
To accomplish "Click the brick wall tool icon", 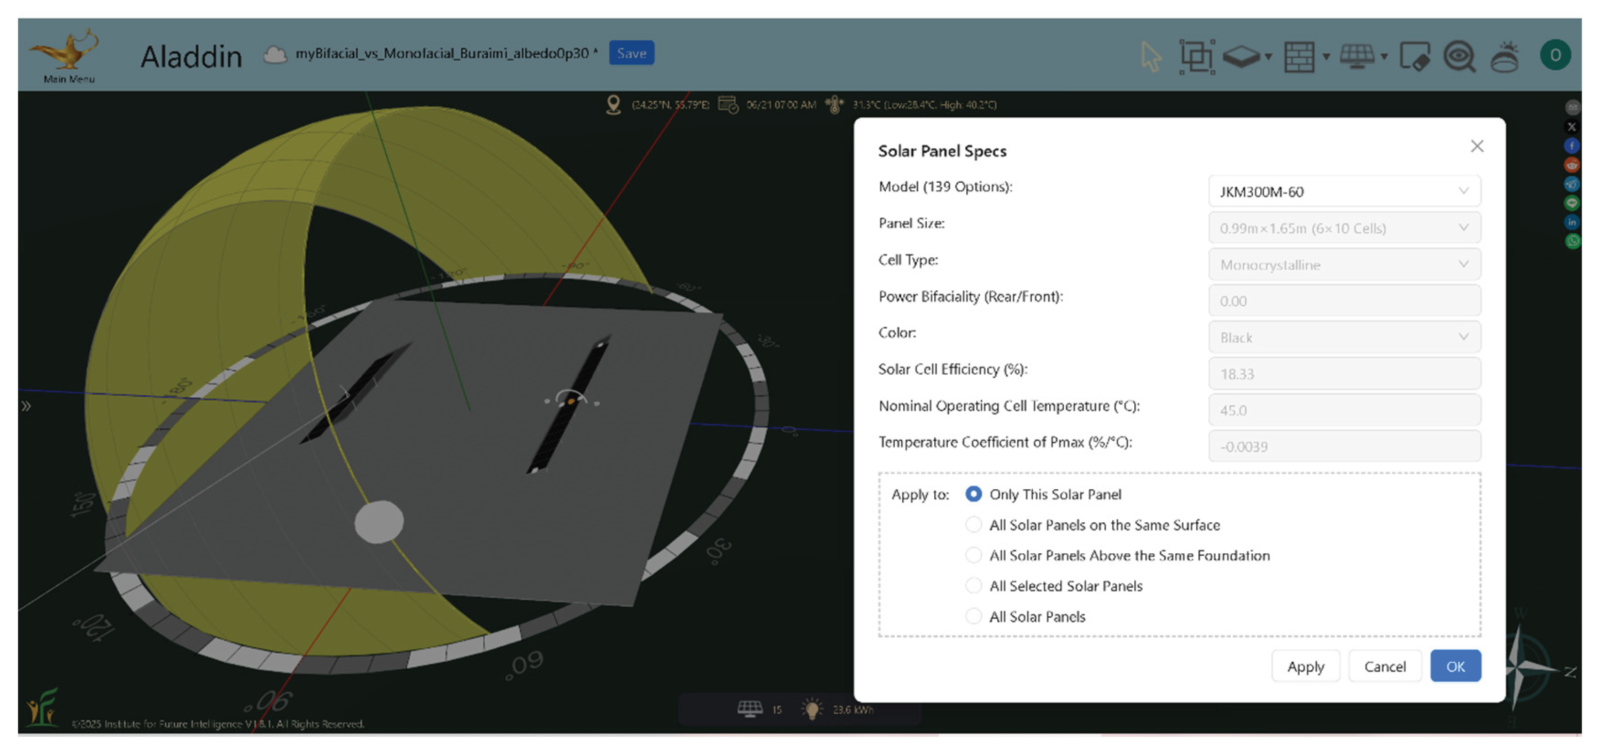I will [1299, 57].
